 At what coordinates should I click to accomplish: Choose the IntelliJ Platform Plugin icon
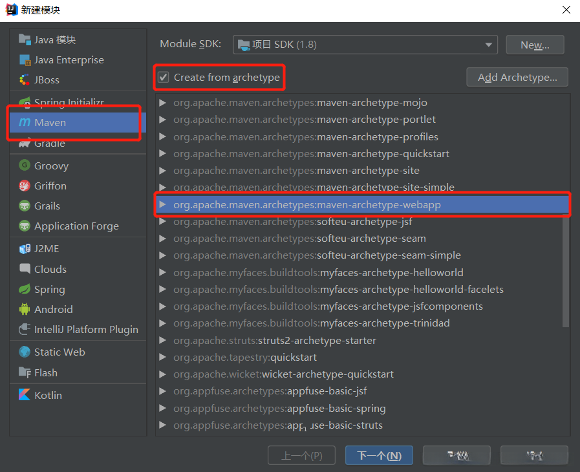25,329
